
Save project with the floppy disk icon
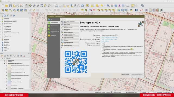(x=10, y=6)
